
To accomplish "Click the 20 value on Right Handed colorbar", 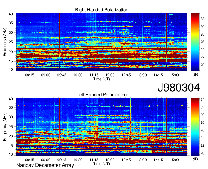I will (x=202, y=65).
